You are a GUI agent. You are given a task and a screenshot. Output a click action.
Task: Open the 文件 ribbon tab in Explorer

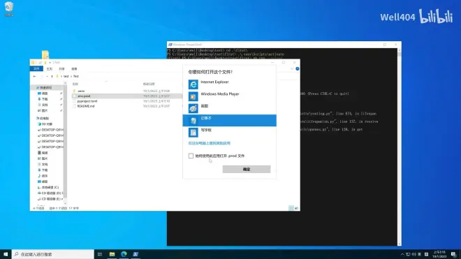click(x=36, y=69)
